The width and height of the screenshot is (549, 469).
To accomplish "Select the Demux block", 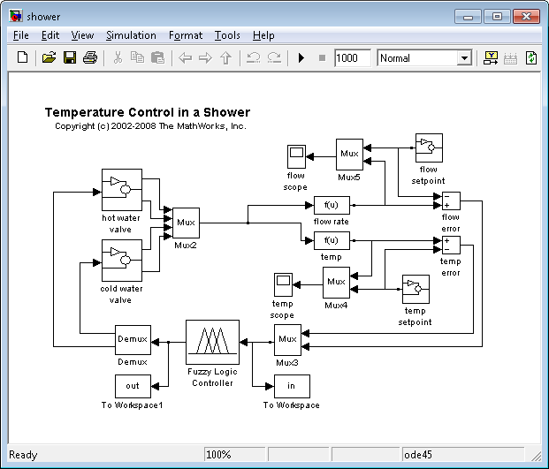I will coord(133,340).
